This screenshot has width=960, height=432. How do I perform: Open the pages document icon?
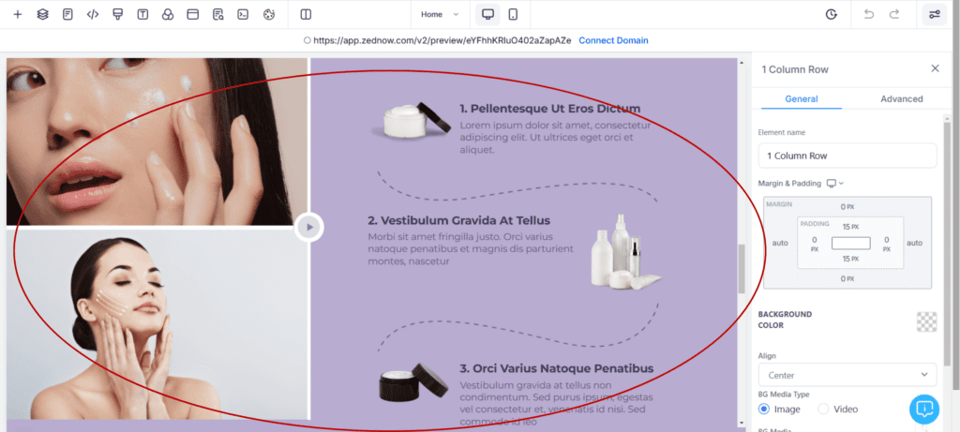pos(67,15)
